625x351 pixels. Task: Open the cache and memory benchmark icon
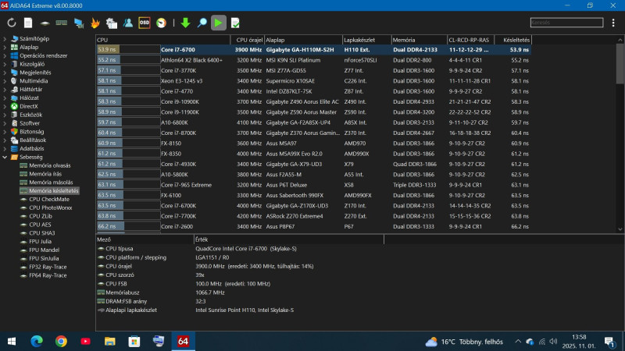(62, 23)
